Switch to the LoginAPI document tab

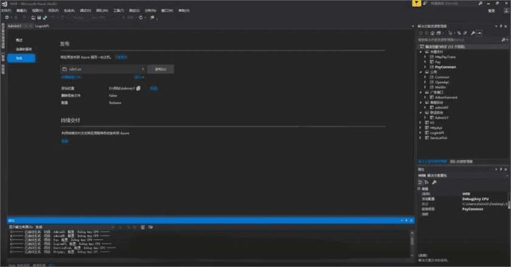click(42, 27)
